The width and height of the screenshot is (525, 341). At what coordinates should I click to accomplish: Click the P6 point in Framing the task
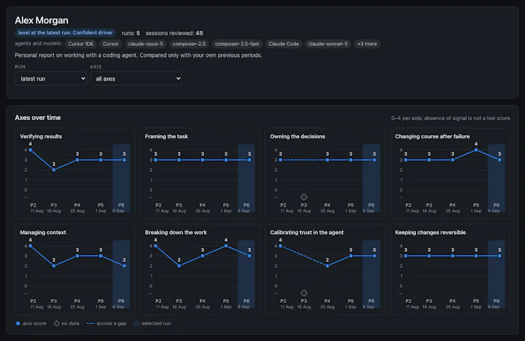pyautogui.click(x=249, y=160)
